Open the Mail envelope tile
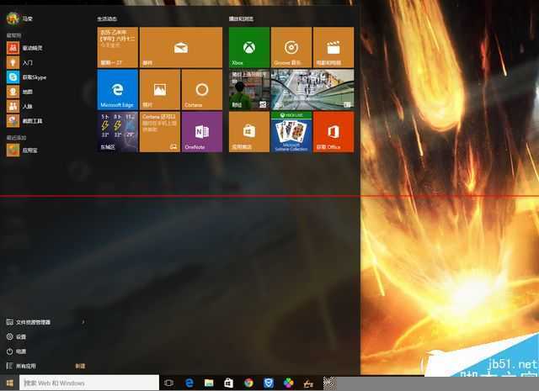The width and height of the screenshot is (539, 391). pyautogui.click(x=181, y=47)
